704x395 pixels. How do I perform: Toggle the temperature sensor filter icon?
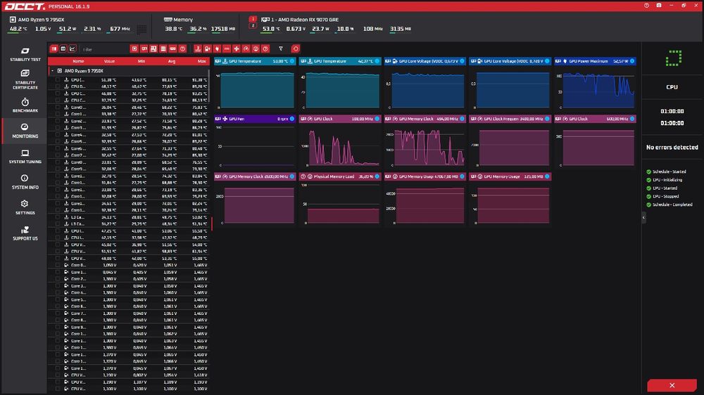point(198,49)
